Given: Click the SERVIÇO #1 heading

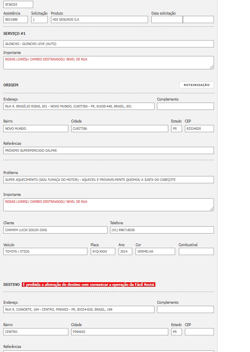Looking at the screenshot, I should click(14, 33).
